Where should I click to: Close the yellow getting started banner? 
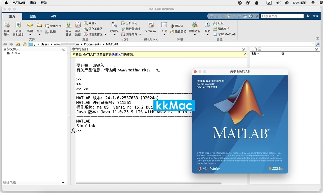(x=245, y=54)
